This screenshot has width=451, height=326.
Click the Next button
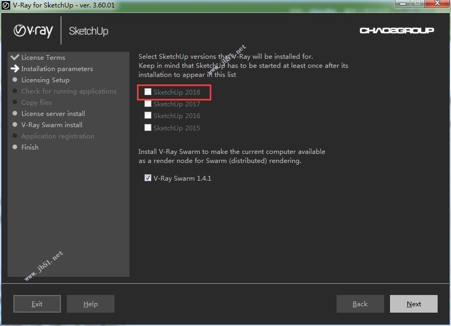coord(414,304)
